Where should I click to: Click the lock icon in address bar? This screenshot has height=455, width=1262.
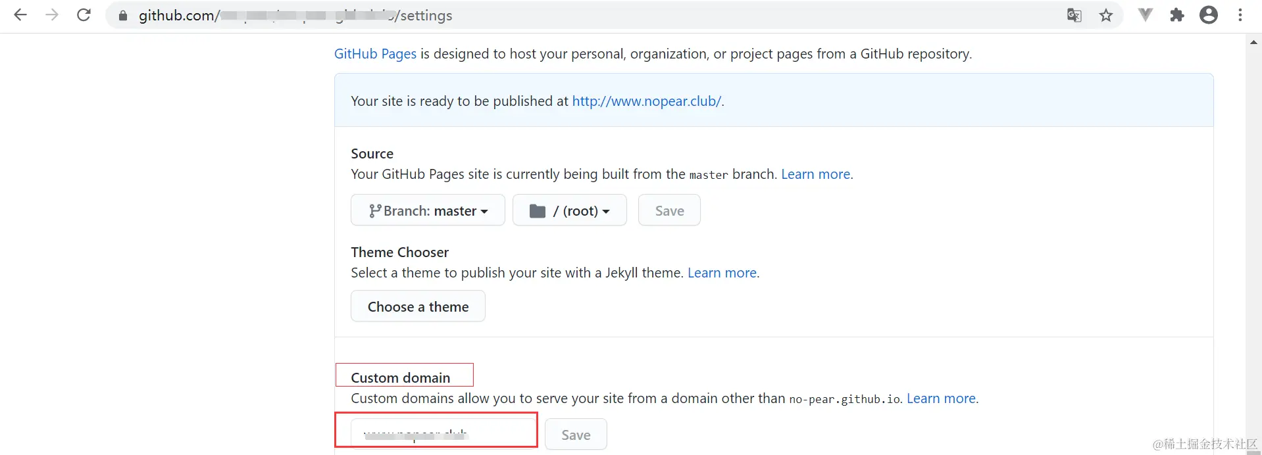click(122, 16)
